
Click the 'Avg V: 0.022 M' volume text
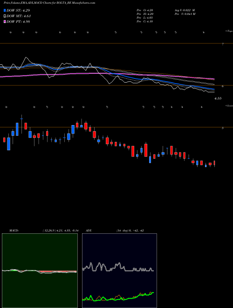click(185, 10)
